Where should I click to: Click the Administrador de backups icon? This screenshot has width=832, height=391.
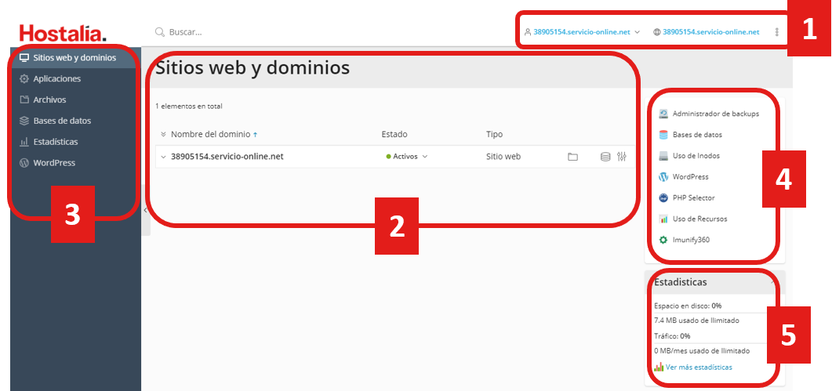(663, 114)
